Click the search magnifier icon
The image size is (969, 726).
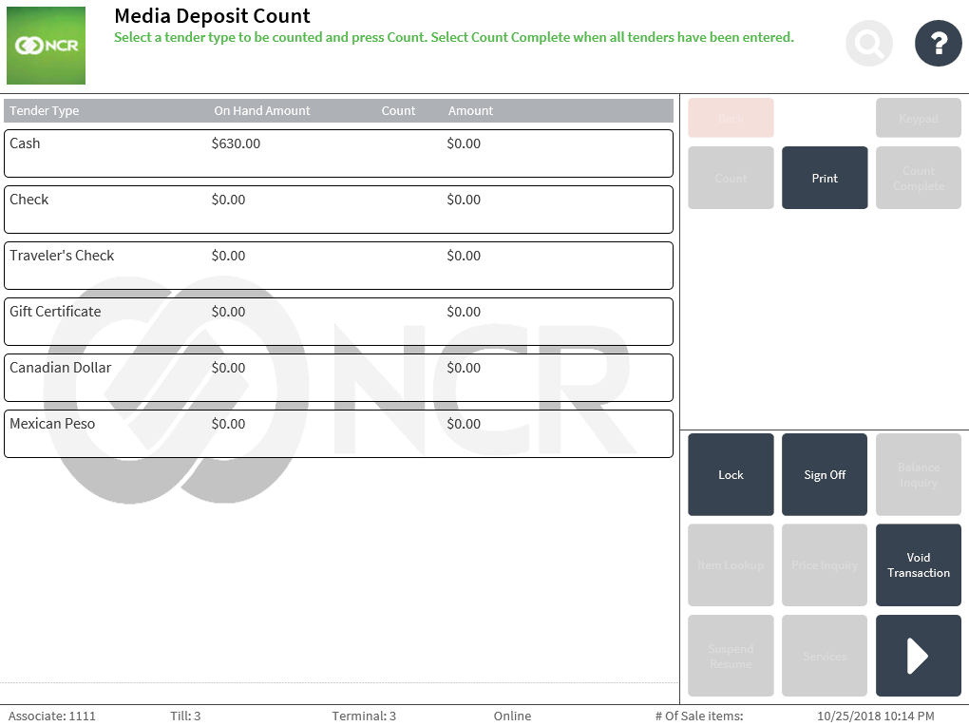[x=868, y=43]
